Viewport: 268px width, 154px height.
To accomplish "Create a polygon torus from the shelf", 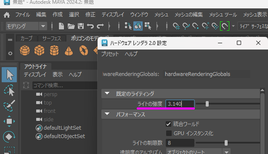I will coord(84,50).
